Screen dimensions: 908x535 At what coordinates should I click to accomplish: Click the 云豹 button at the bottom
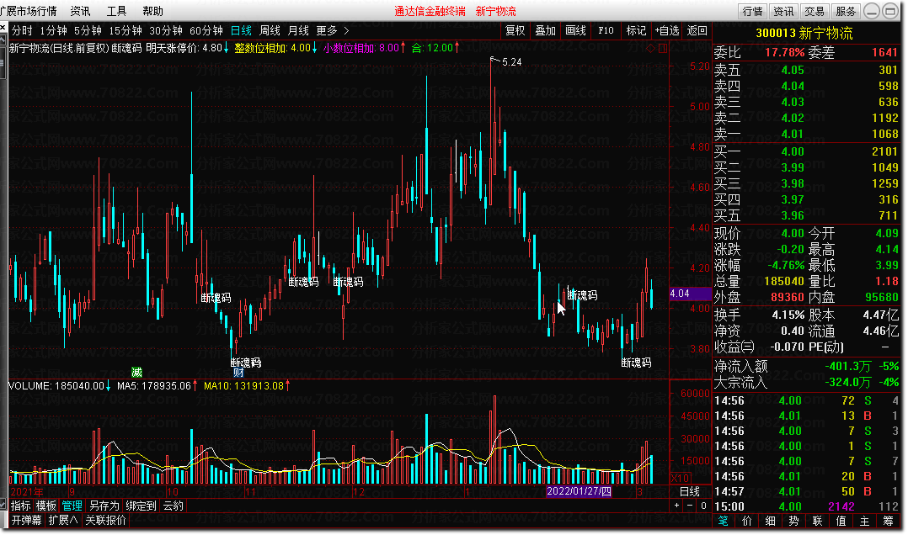pyautogui.click(x=174, y=506)
